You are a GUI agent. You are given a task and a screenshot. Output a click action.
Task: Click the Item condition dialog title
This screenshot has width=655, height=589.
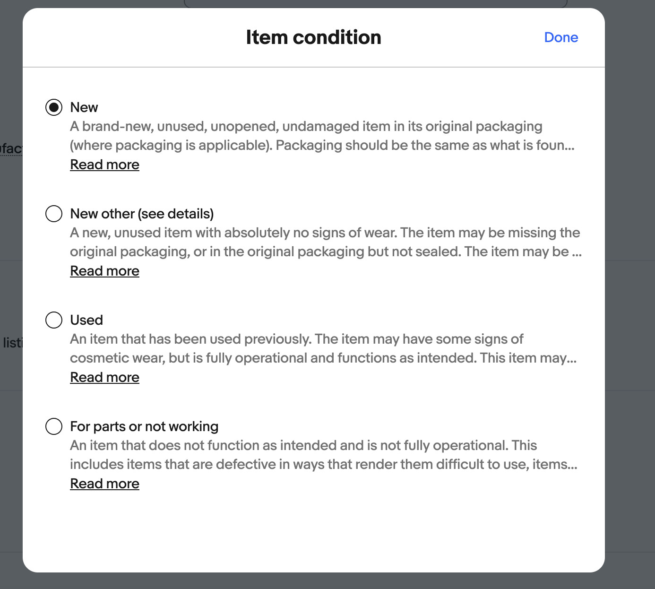(313, 37)
